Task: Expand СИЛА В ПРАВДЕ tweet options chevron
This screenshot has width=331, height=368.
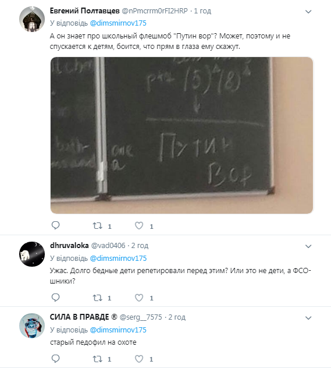Action: click(308, 318)
